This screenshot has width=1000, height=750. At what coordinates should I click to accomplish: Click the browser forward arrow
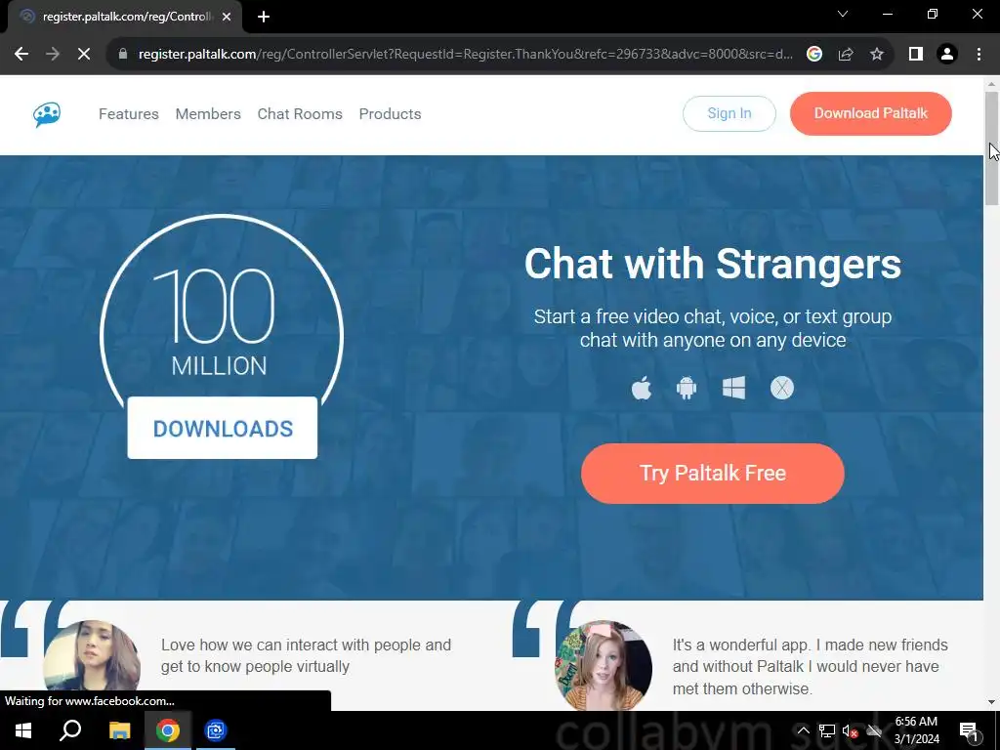click(53, 55)
